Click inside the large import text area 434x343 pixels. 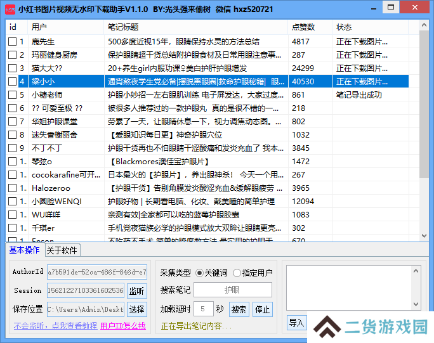(x=349, y=288)
